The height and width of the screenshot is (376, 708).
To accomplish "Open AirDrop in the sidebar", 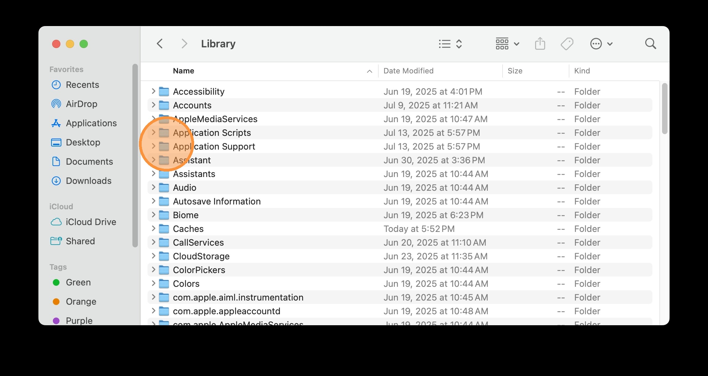I will pos(74,104).
